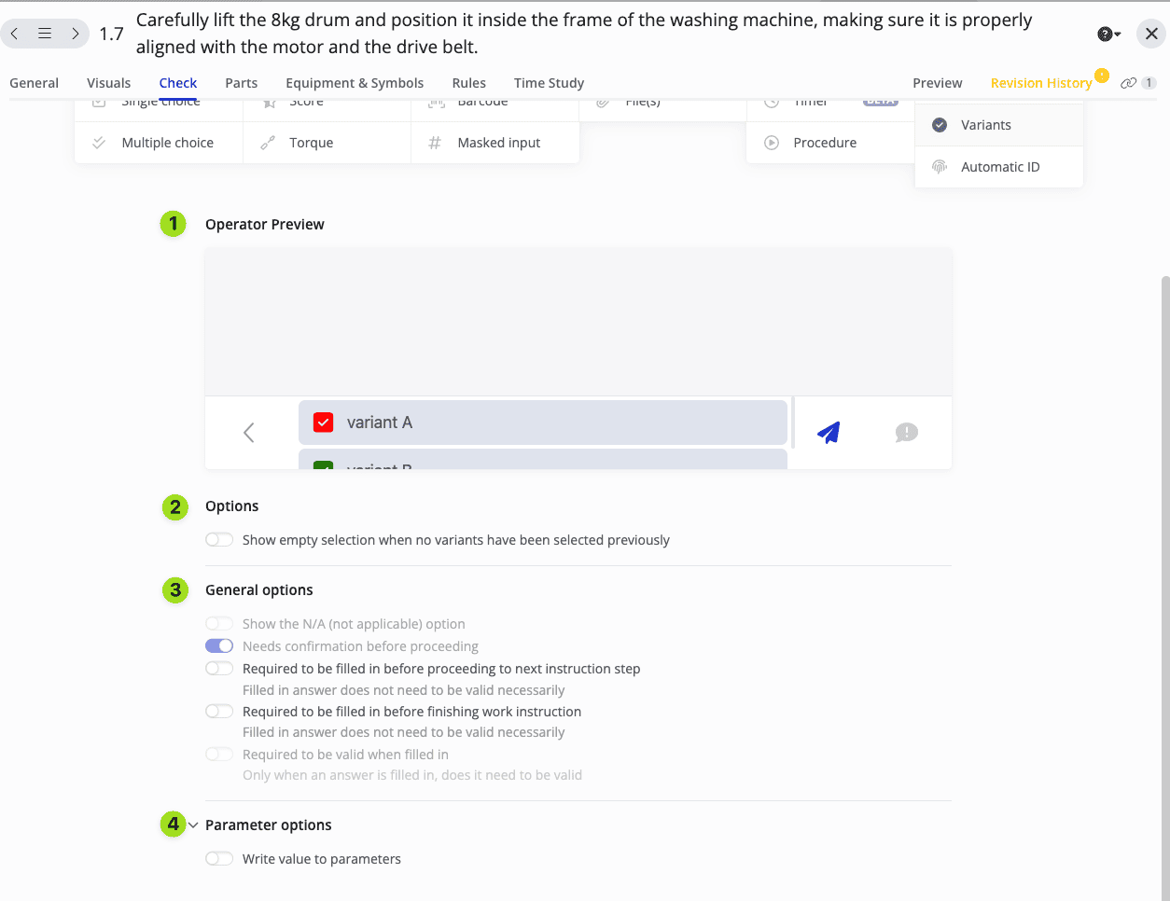Click the comment bubble alert icon
Screen dimensions: 1170x901
click(x=906, y=433)
